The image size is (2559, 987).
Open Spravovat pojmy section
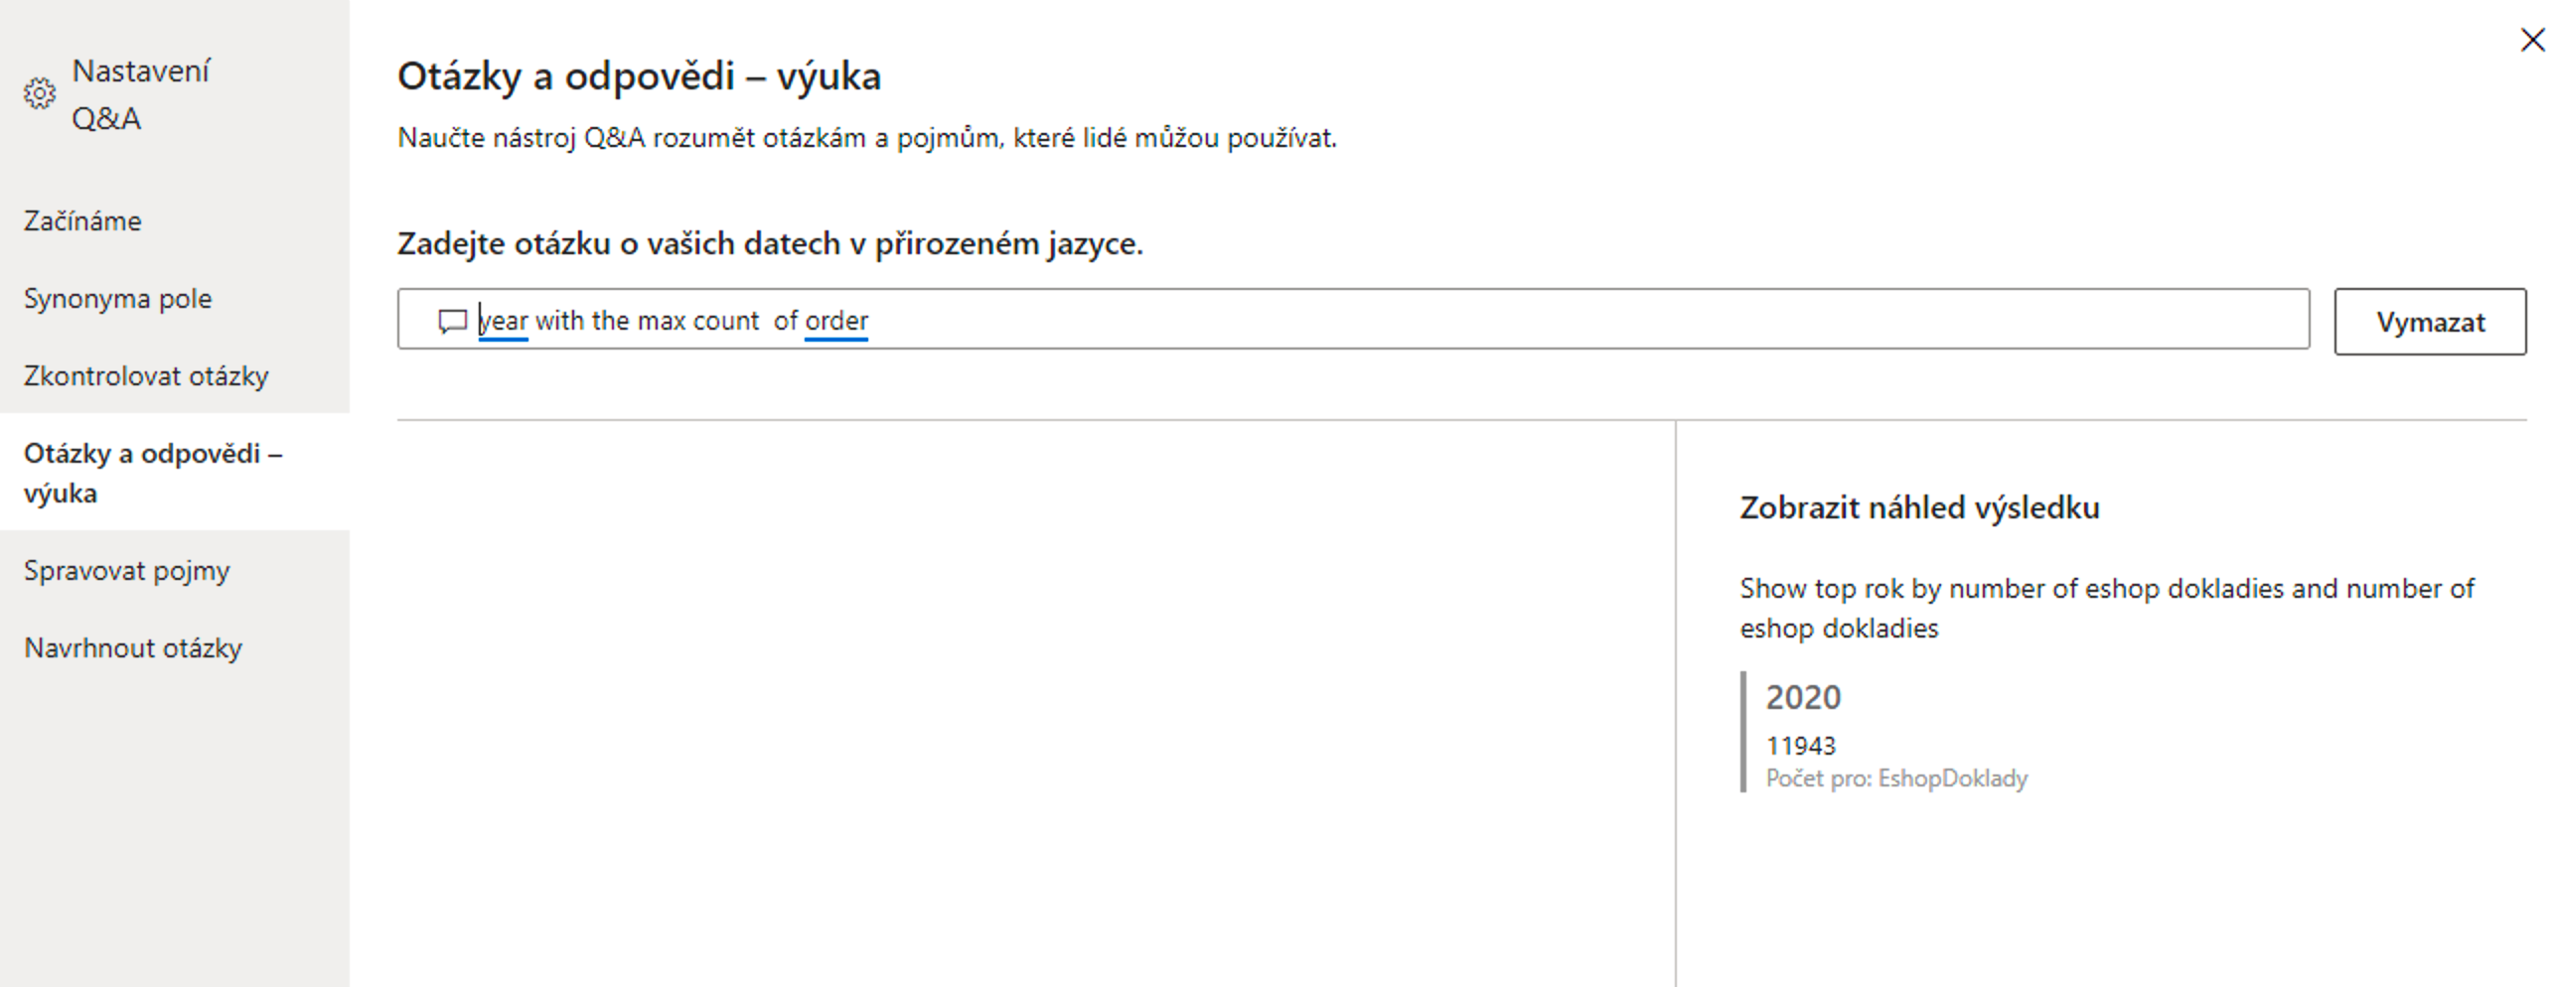click(126, 570)
